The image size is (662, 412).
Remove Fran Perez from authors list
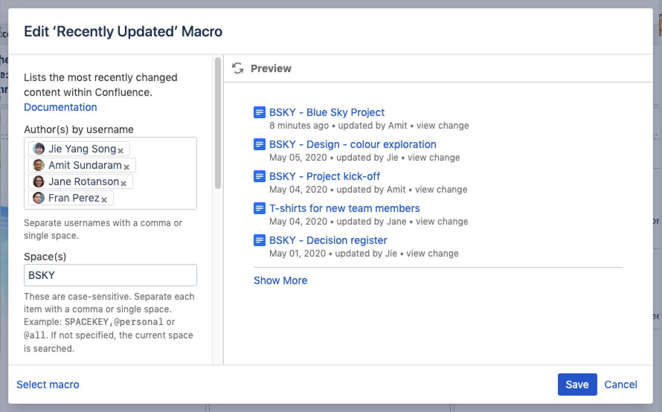(x=104, y=200)
